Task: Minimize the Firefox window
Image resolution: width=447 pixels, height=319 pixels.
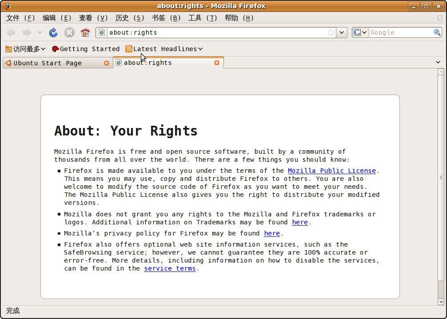Action: click(x=414, y=6)
